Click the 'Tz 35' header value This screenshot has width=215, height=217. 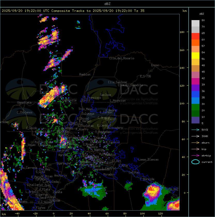pos(139,11)
